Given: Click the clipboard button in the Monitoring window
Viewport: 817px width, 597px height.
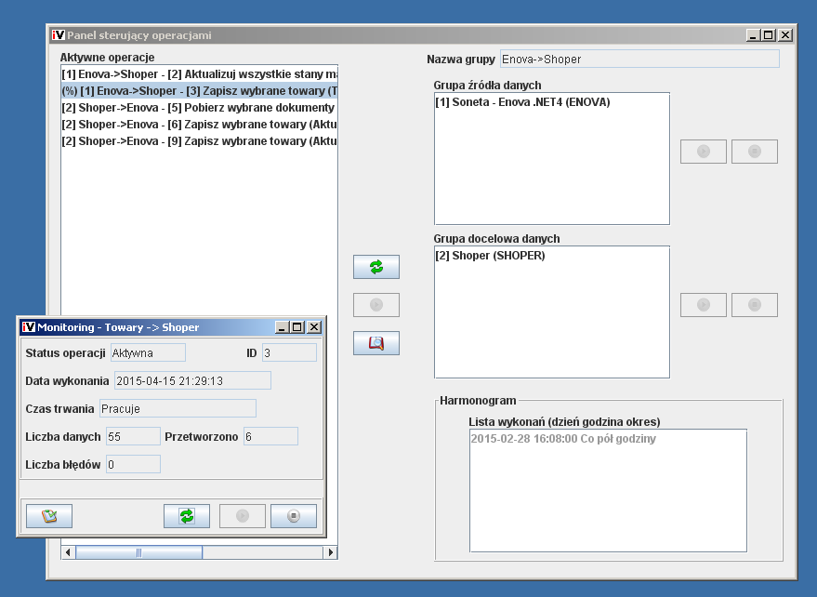Looking at the screenshot, I should [49, 516].
